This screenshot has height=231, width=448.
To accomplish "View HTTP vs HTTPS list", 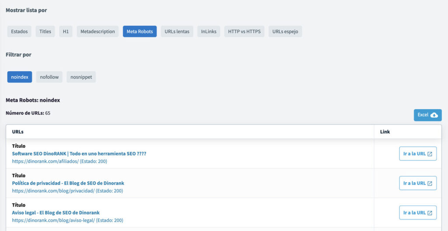I will click(x=244, y=31).
